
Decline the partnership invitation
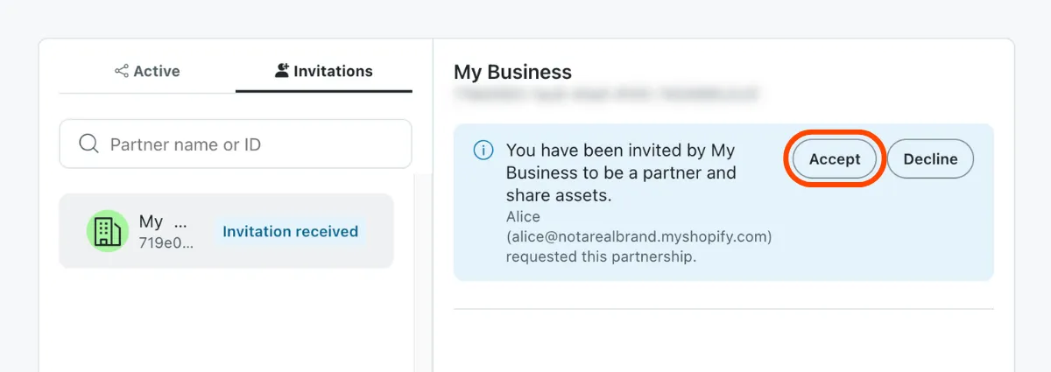tap(930, 159)
